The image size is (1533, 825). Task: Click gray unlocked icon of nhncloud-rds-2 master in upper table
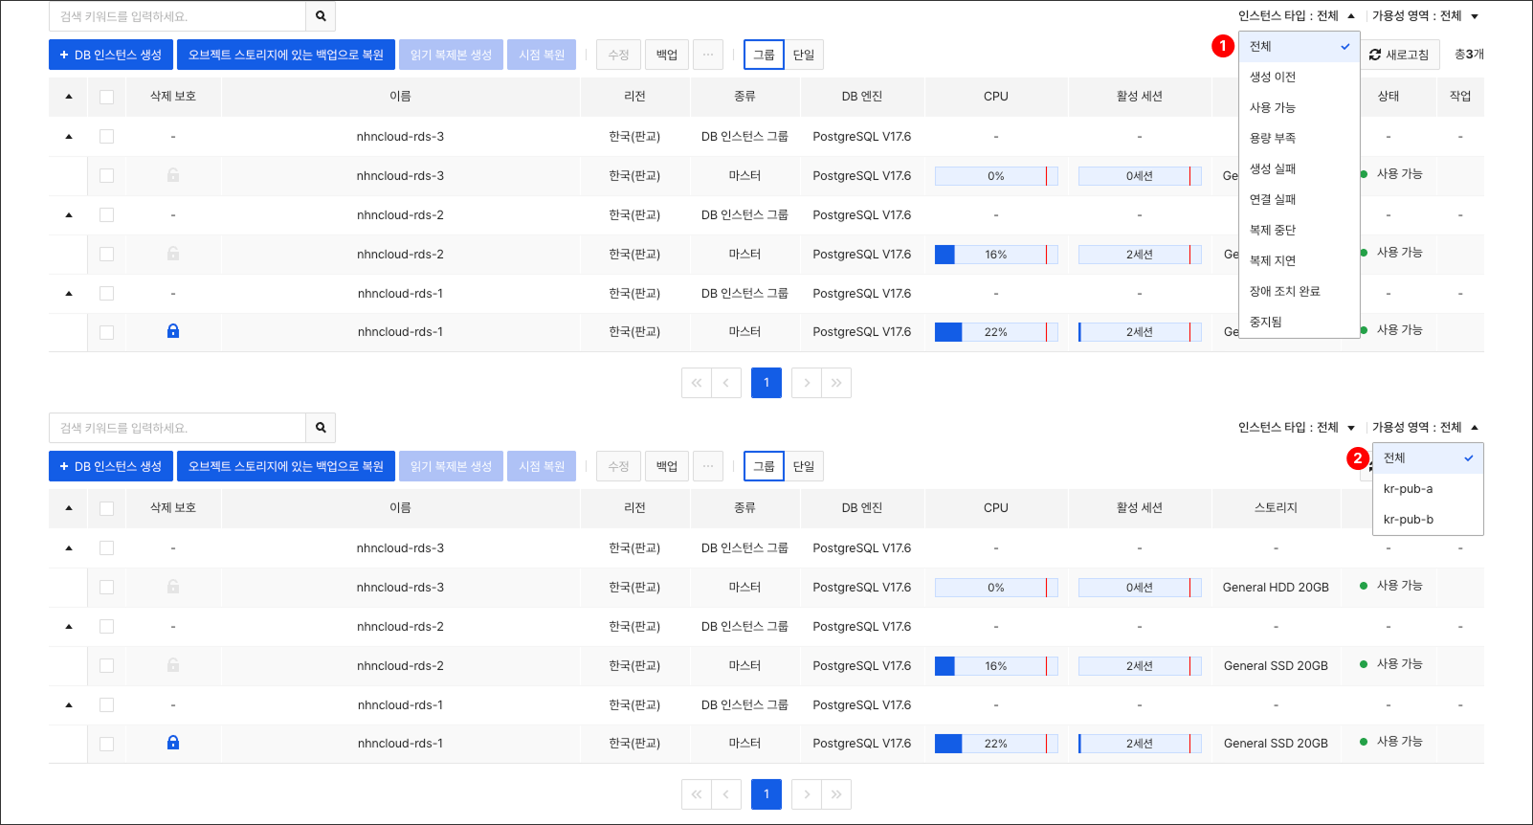[x=173, y=254]
